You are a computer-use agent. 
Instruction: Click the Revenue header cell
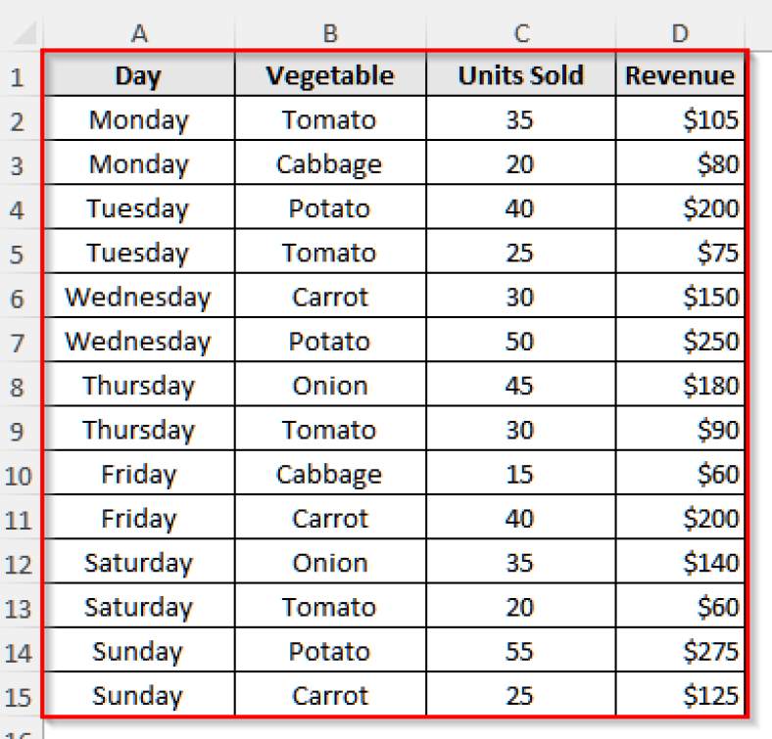[x=680, y=73]
